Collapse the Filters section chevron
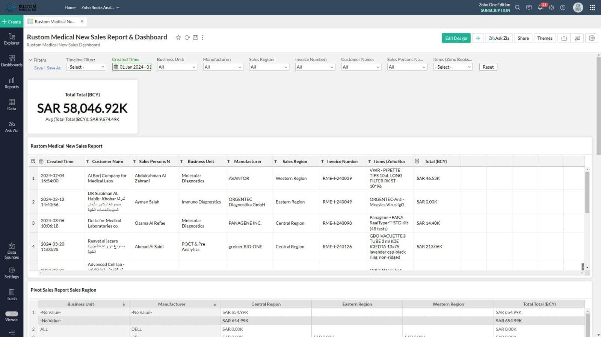This screenshot has width=601, height=337. pos(30,60)
